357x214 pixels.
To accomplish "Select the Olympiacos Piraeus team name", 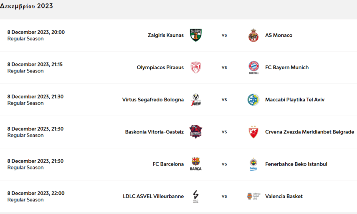I will 160,68.
